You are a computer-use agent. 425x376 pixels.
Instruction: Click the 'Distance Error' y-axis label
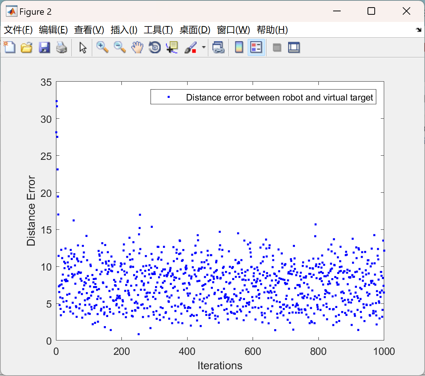point(31,210)
